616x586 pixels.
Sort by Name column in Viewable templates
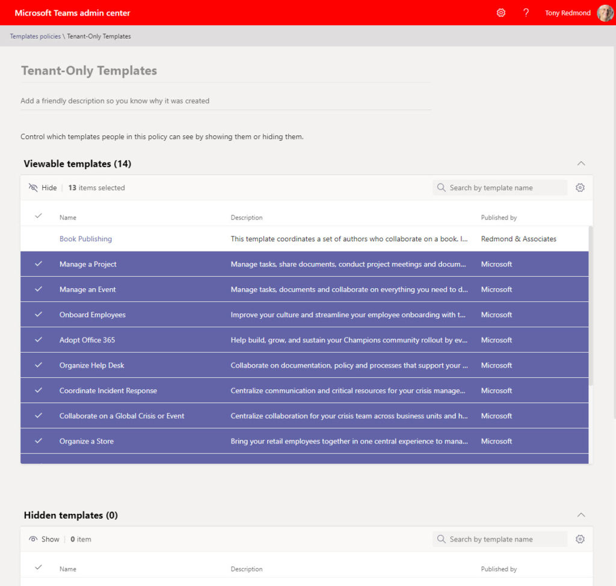click(x=68, y=217)
